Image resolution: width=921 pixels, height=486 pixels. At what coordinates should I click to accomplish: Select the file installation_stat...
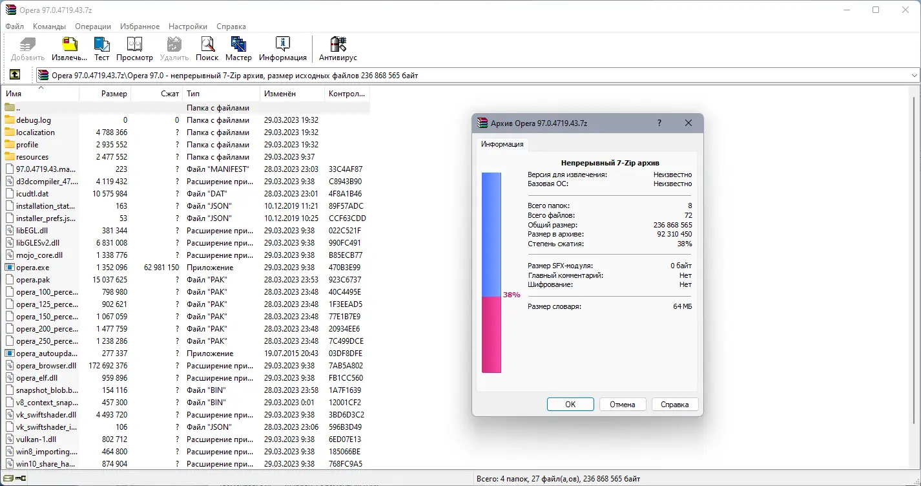tap(46, 206)
